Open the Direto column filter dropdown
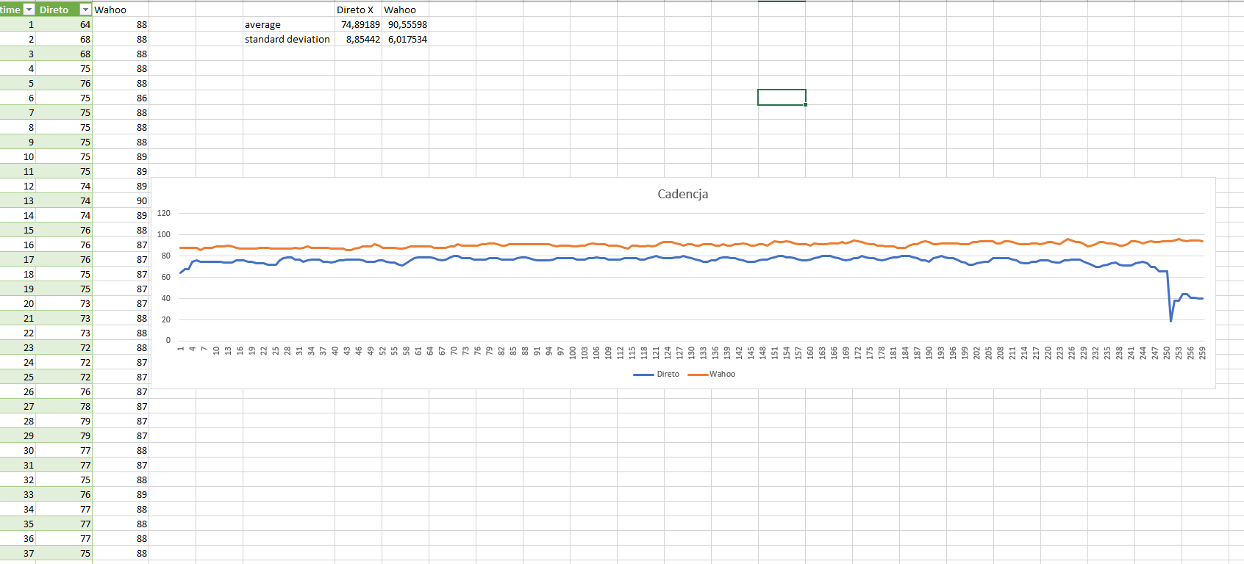 click(85, 10)
